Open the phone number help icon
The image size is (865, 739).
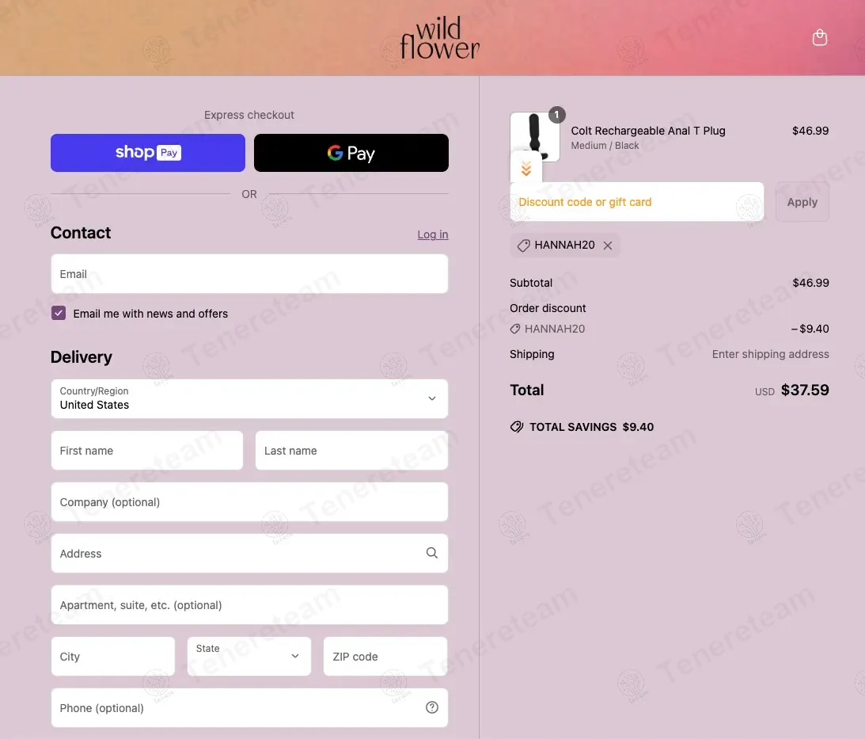431,707
